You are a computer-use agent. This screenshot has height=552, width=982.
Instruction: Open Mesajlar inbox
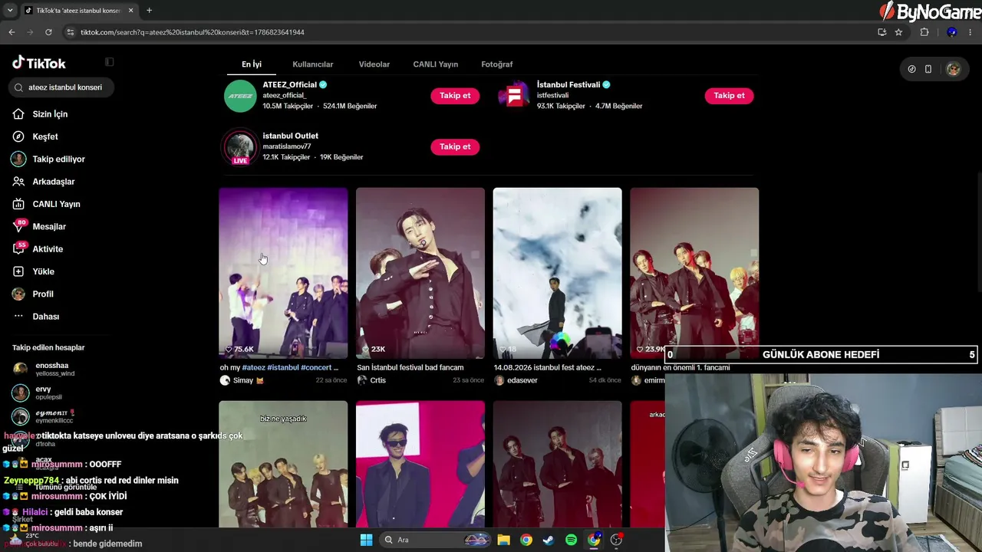[49, 226]
